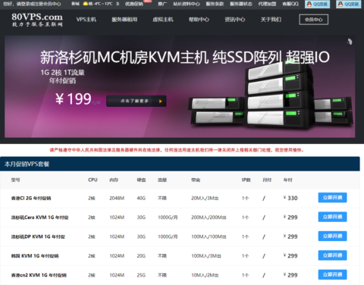Click the CPU column header

(93, 180)
